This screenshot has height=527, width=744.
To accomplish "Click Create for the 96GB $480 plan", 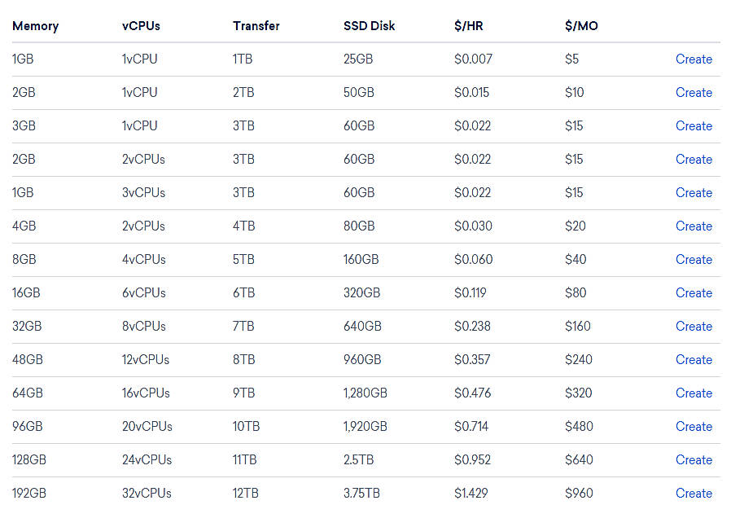I will pos(694,426).
